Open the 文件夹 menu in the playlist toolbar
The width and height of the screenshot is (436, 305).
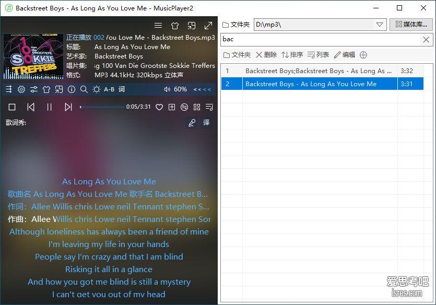point(237,55)
